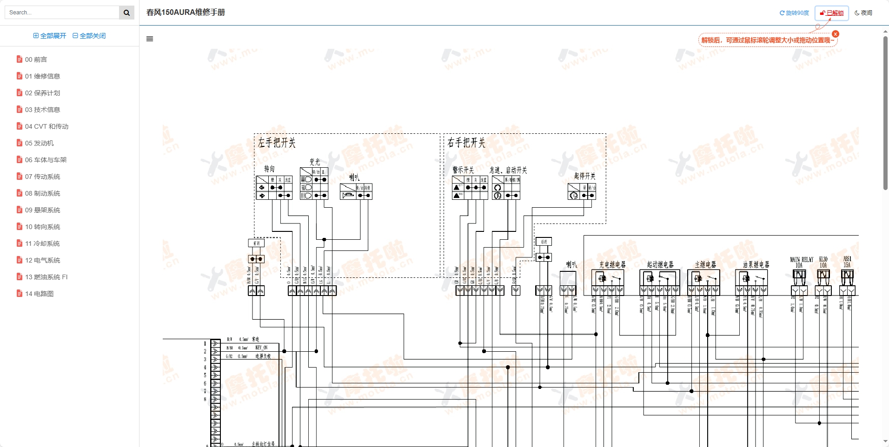The width and height of the screenshot is (889, 447).
Task: Click the scrollbar up arrow
Action: pos(885,32)
